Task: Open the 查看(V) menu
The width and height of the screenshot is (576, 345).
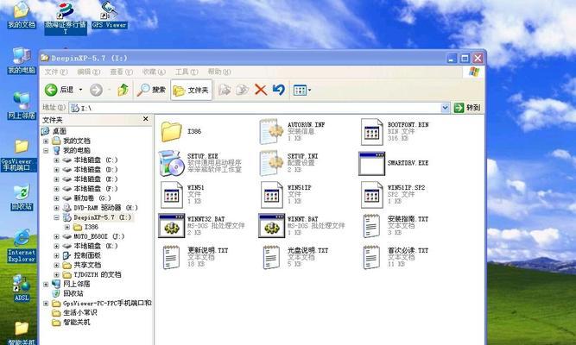Action: [x=121, y=72]
